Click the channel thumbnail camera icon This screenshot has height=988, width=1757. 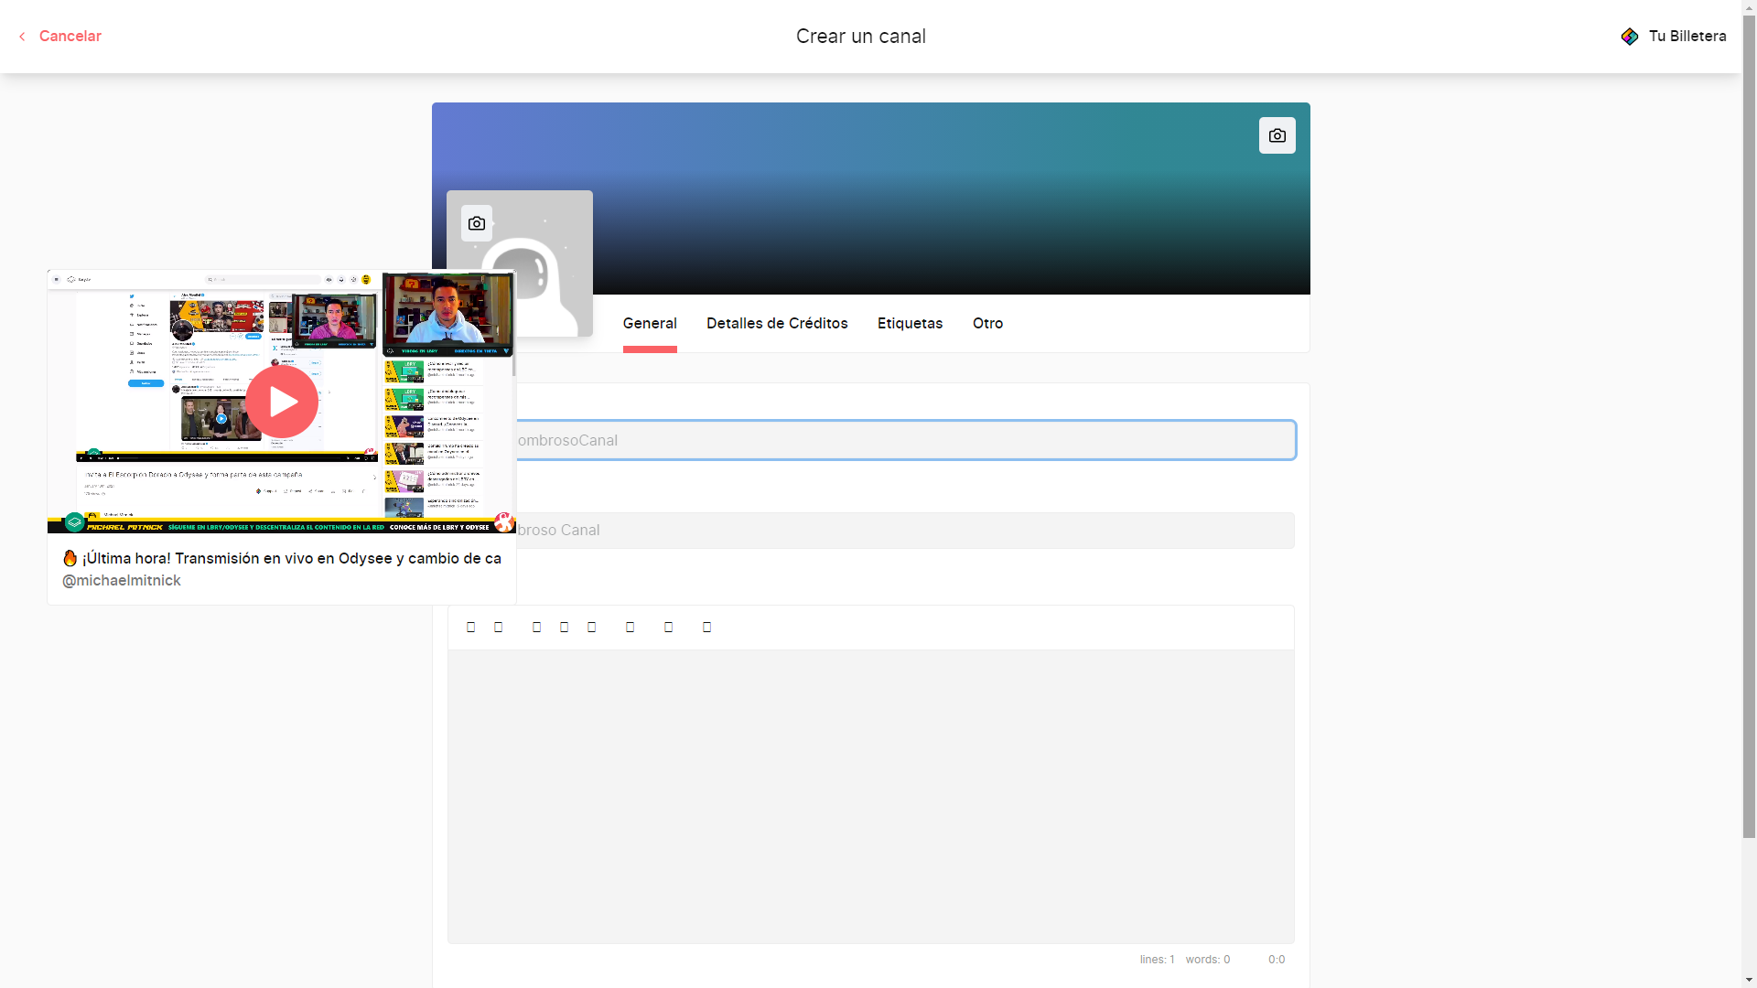[476, 223]
